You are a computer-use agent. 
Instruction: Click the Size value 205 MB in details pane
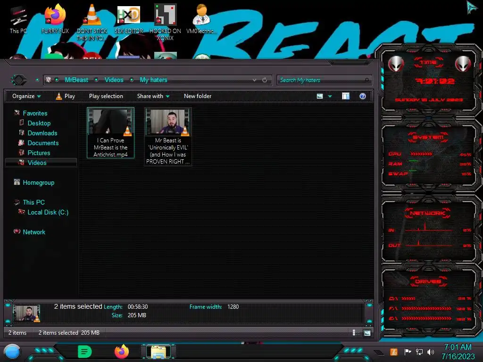click(137, 315)
